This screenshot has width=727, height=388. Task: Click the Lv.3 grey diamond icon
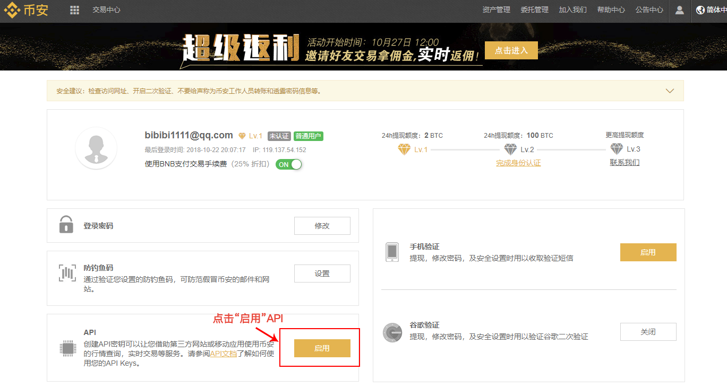617,149
